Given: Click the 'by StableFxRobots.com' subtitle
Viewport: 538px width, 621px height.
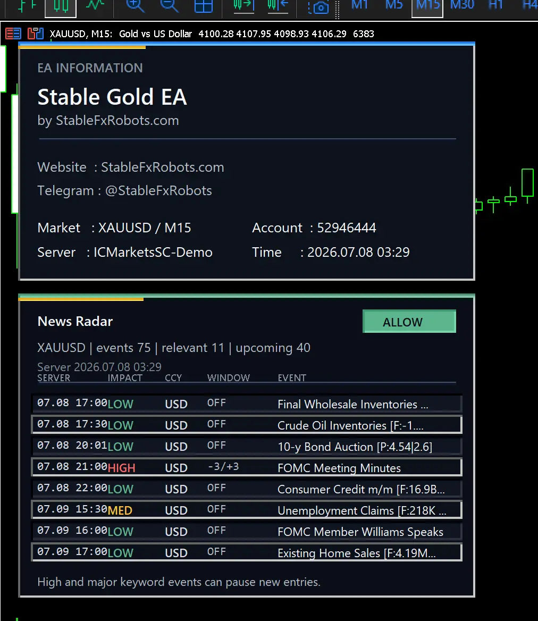Looking at the screenshot, I should pos(108,120).
